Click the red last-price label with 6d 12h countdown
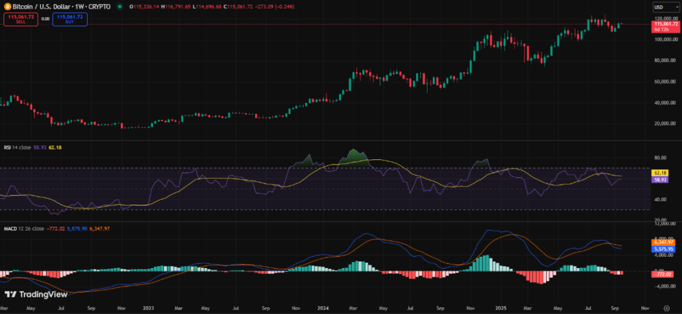The height and width of the screenshot is (314, 682). 665,27
